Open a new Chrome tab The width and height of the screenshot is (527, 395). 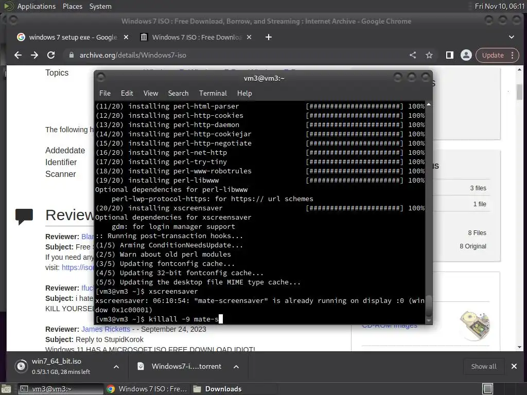(269, 37)
